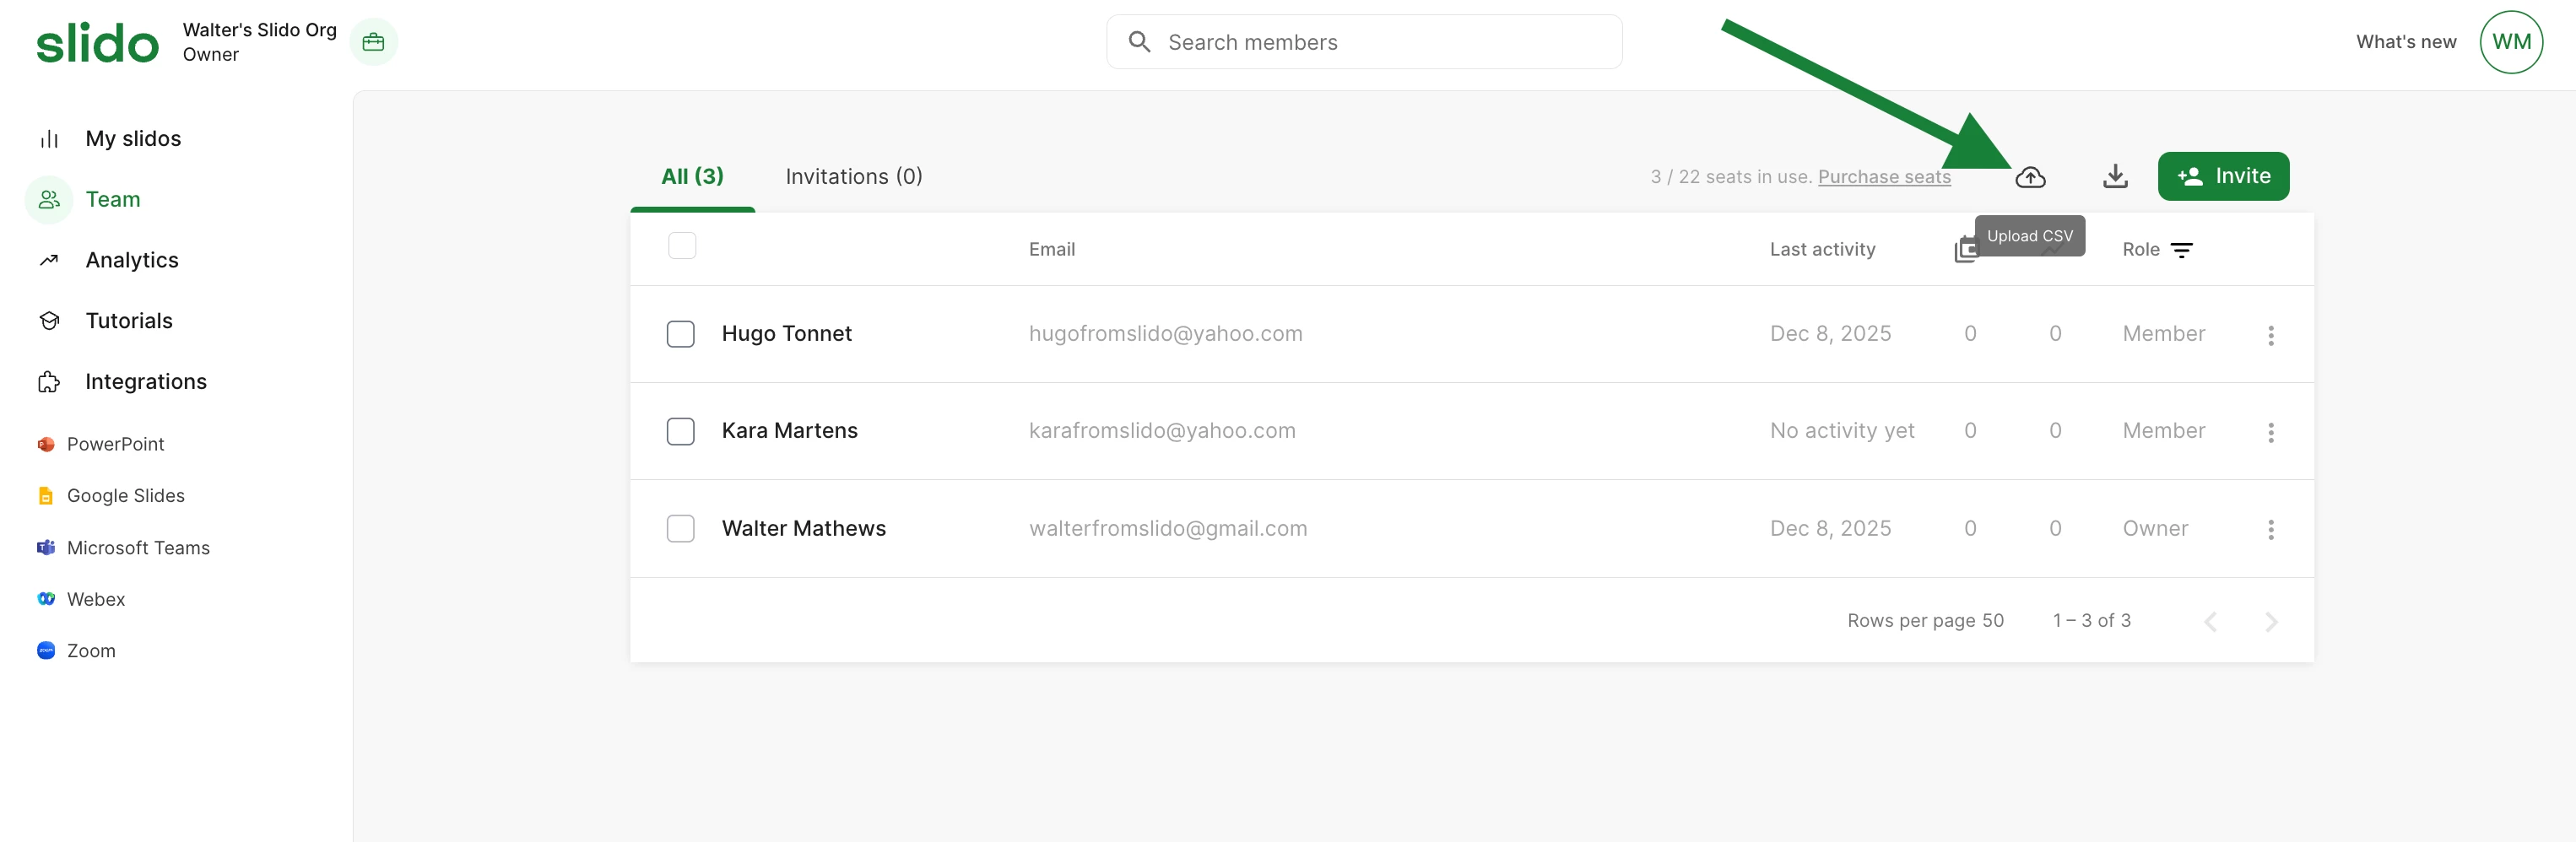Go to previous page of members

(2210, 622)
